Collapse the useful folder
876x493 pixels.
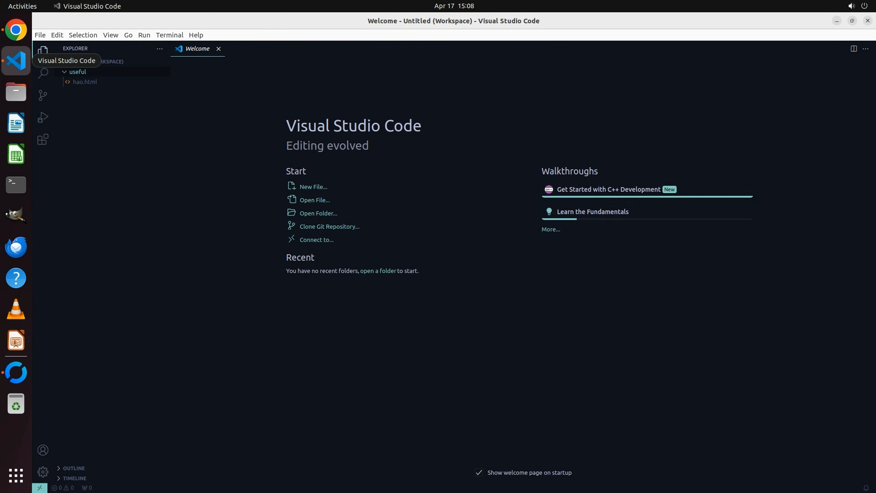pyautogui.click(x=64, y=72)
